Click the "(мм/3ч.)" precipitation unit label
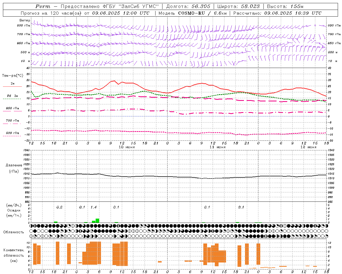Viewport: 342px width, 274px height. click(x=14, y=205)
